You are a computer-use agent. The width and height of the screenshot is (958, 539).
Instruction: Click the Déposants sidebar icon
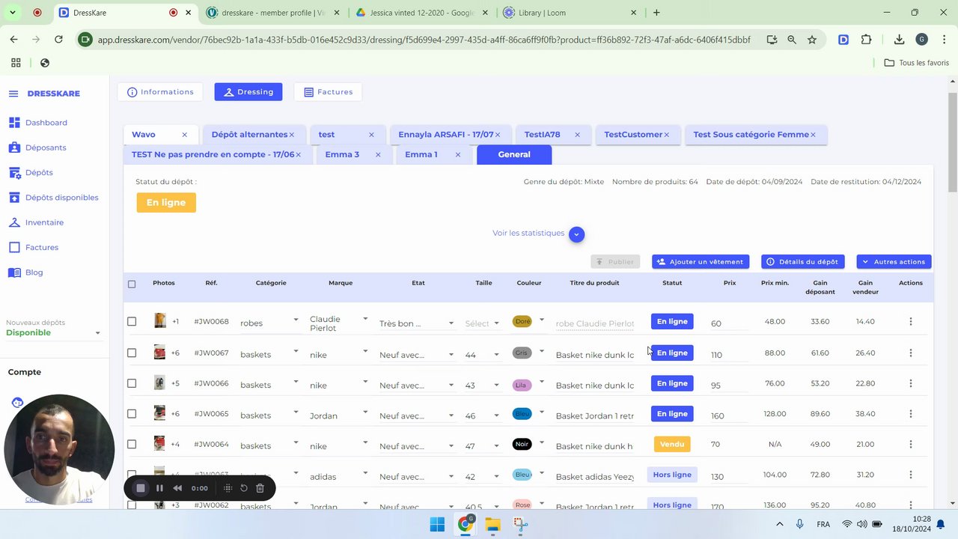(x=14, y=147)
